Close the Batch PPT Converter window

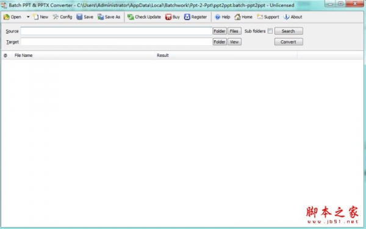[x=355, y=4]
